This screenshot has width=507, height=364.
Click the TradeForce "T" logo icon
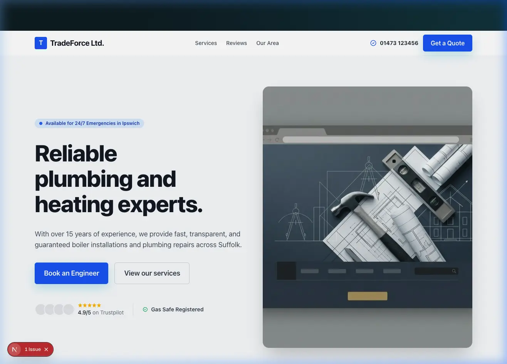click(x=40, y=43)
